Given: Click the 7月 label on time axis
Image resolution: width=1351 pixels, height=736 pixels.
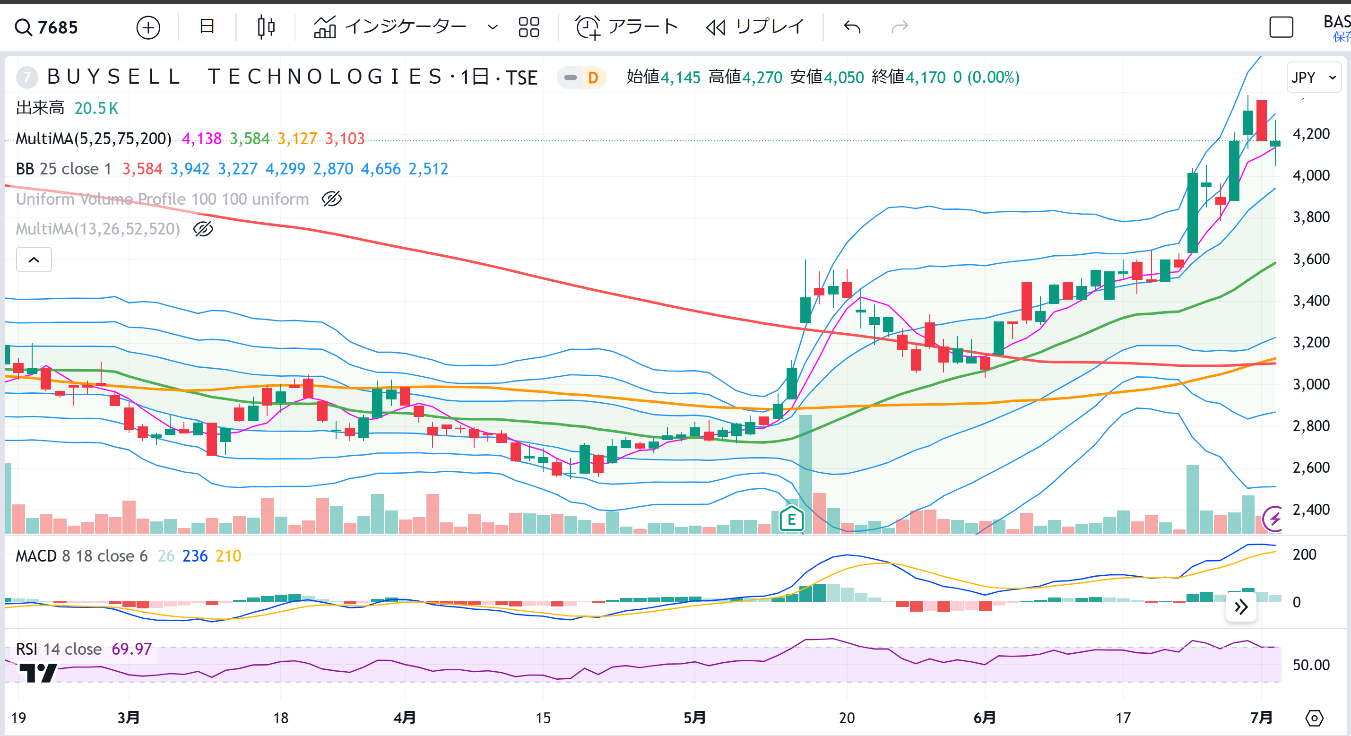Looking at the screenshot, I should pyautogui.click(x=1261, y=717).
